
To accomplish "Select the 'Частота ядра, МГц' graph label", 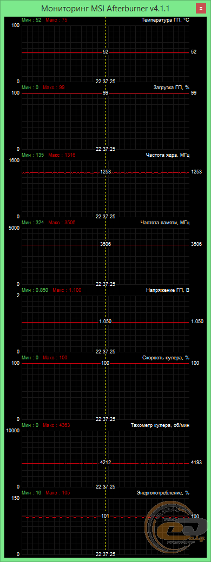I will [168, 155].
